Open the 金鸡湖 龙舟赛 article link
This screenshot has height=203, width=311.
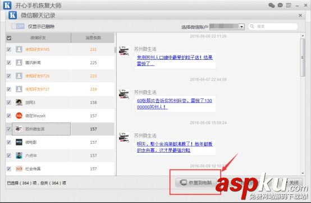[175, 147]
